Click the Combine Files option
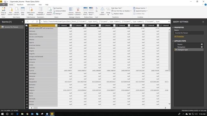 (x=139, y=14)
